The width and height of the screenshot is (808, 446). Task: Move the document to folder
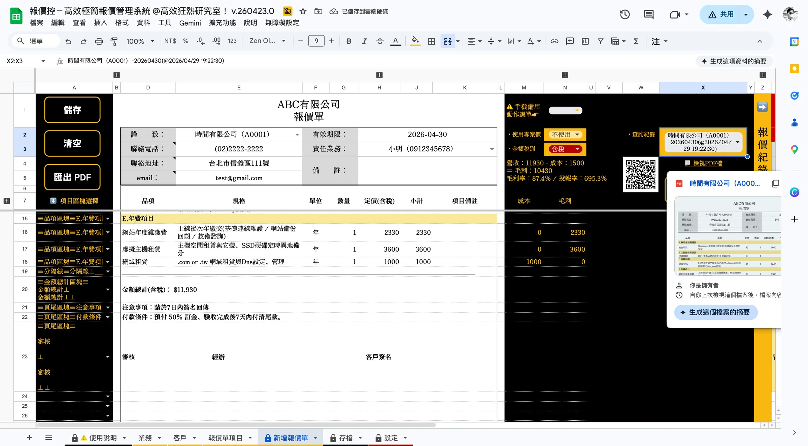click(318, 11)
